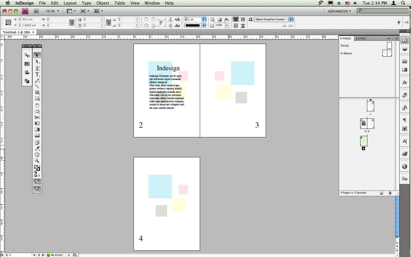
Task: Click the Adobe Bridge button
Action: [x=36, y=11]
